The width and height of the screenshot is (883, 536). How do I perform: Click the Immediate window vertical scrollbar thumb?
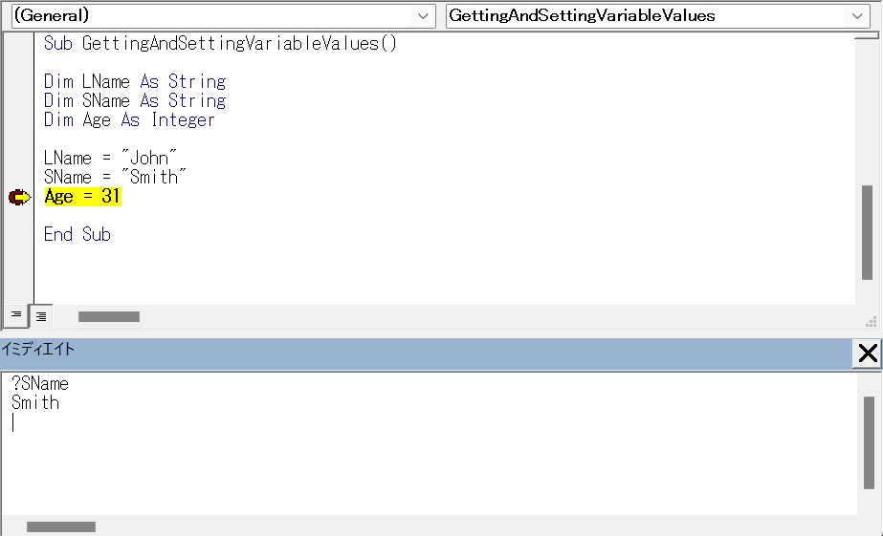[869, 442]
